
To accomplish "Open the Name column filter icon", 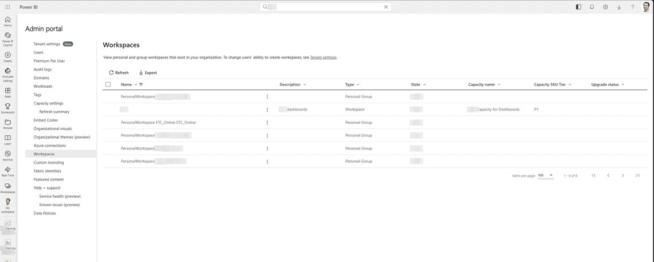I will (x=141, y=84).
